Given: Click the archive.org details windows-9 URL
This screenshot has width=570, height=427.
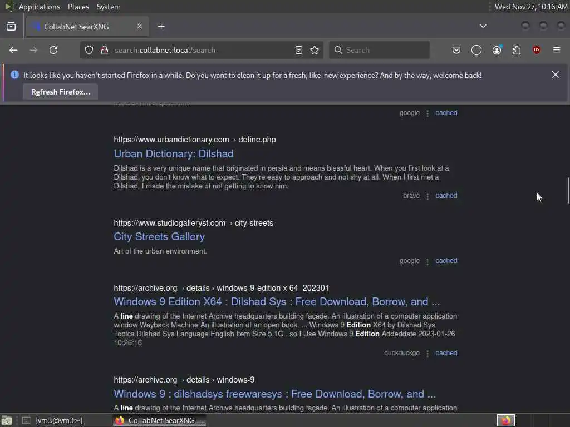Looking at the screenshot, I should click(184, 380).
